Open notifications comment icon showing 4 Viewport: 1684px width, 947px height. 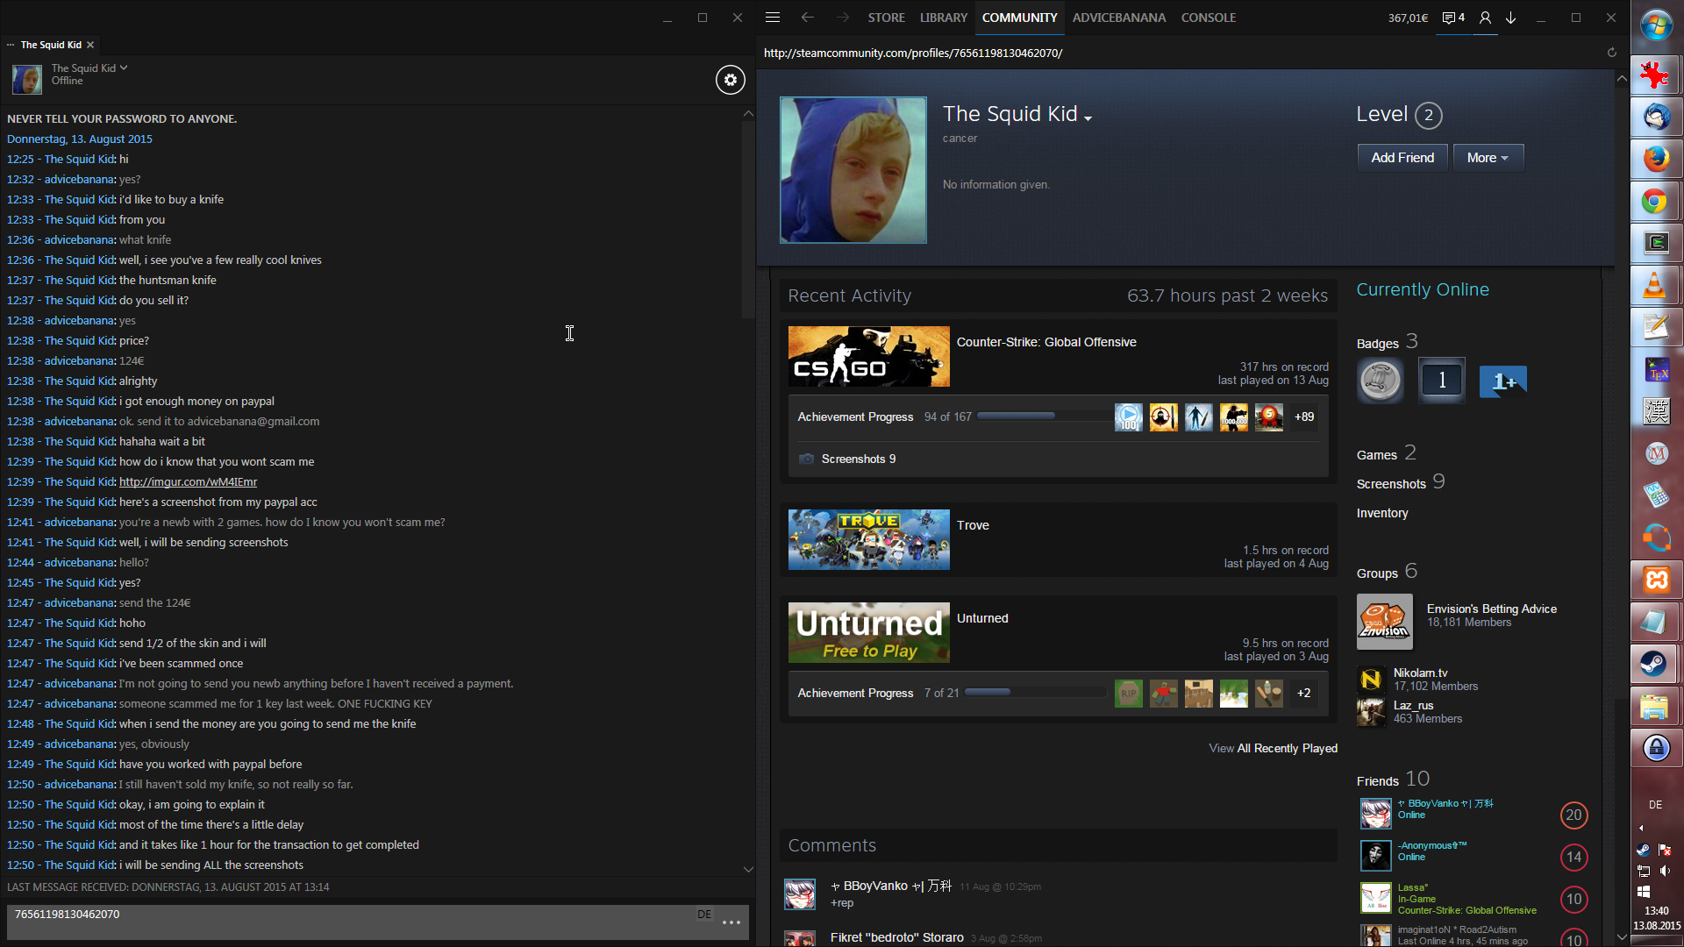click(1453, 18)
